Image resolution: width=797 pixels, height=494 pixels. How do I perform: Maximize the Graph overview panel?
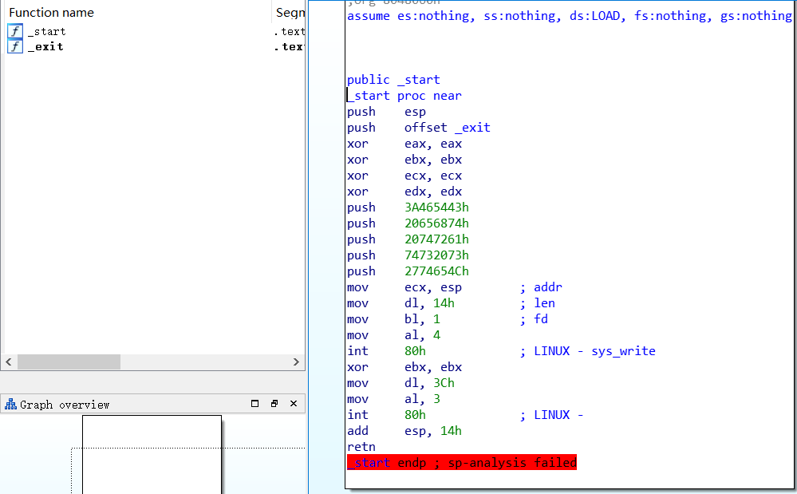255,404
